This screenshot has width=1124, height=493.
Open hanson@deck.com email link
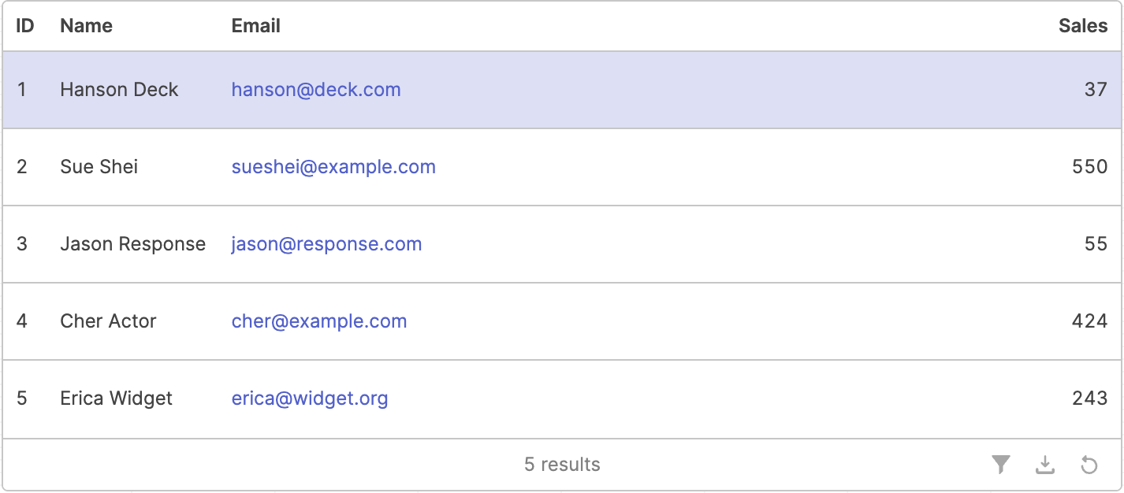(316, 90)
